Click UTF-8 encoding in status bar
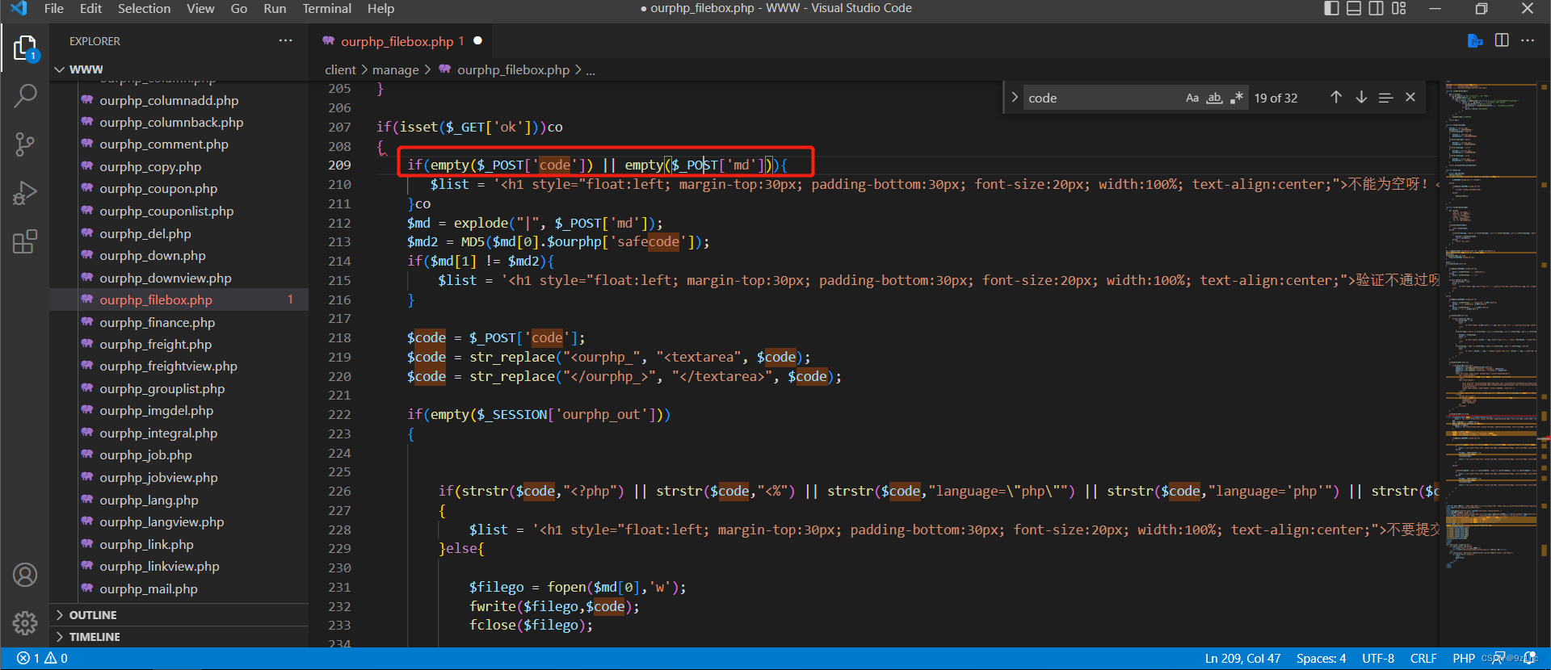 pyautogui.click(x=1378, y=659)
